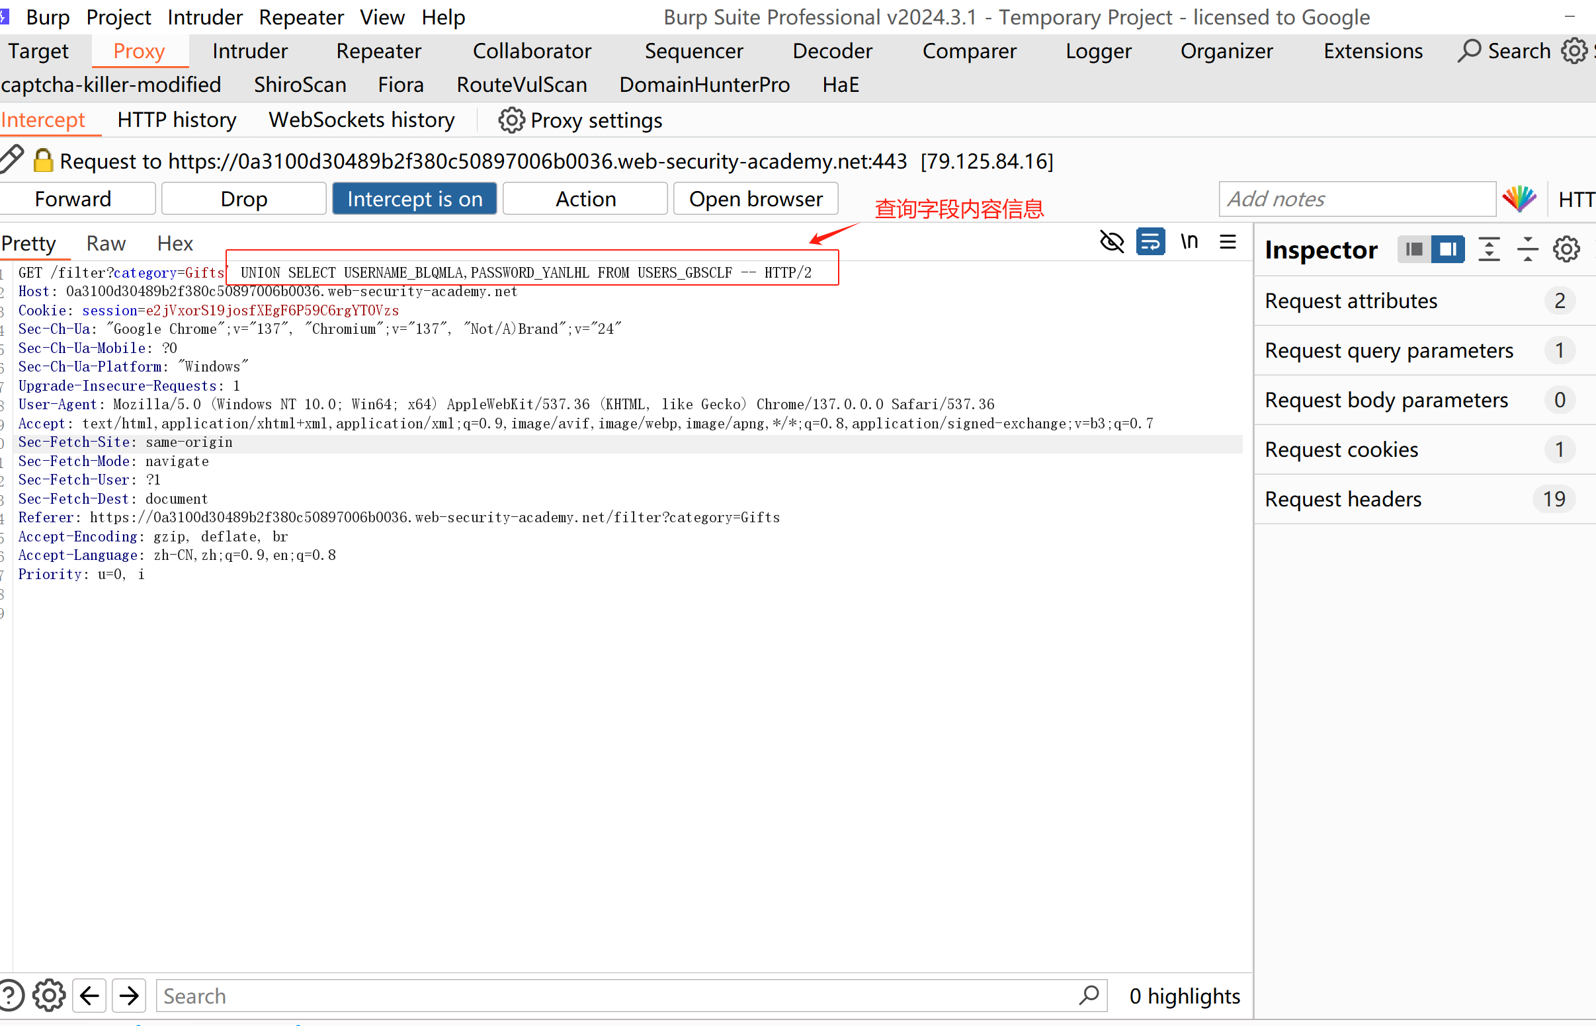Screen dimensions: 1596x1026
Task: Click the Forward button
Action: pyautogui.click(x=73, y=199)
